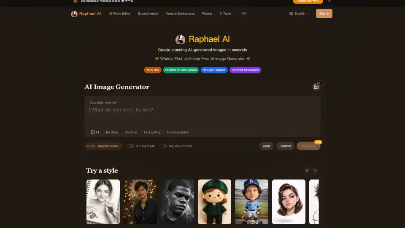This screenshot has height=228, width=405.
Task: Click the Random prompt button
Action: pos(285,146)
